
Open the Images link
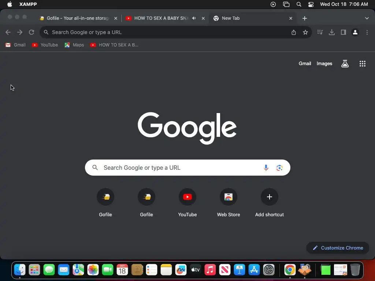click(324, 64)
